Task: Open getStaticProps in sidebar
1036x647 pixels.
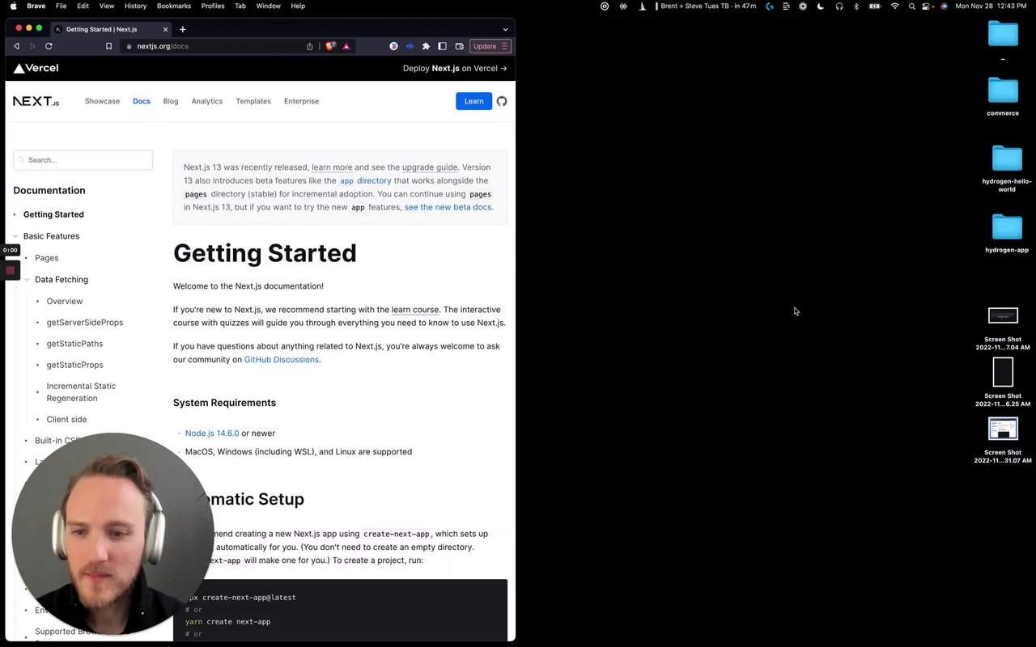Action: point(74,366)
